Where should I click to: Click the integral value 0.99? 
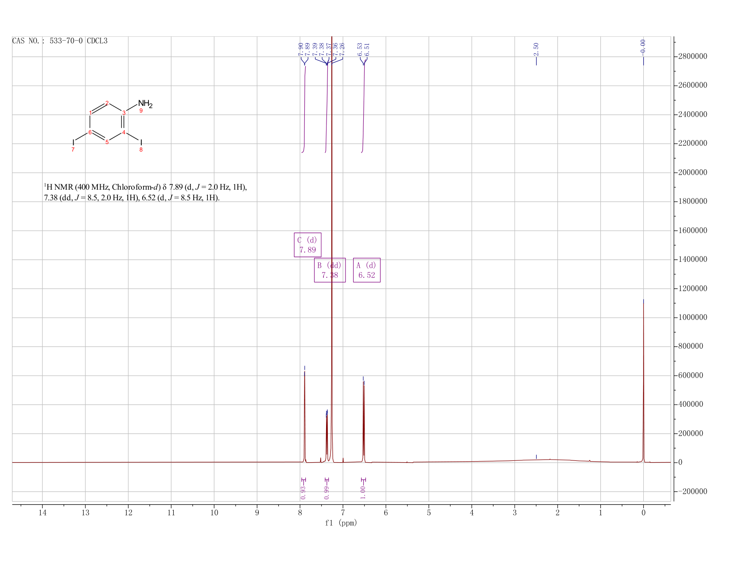coord(327,492)
